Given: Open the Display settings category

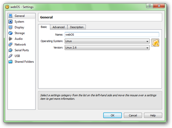Looking at the screenshot, I should pos(19,27).
